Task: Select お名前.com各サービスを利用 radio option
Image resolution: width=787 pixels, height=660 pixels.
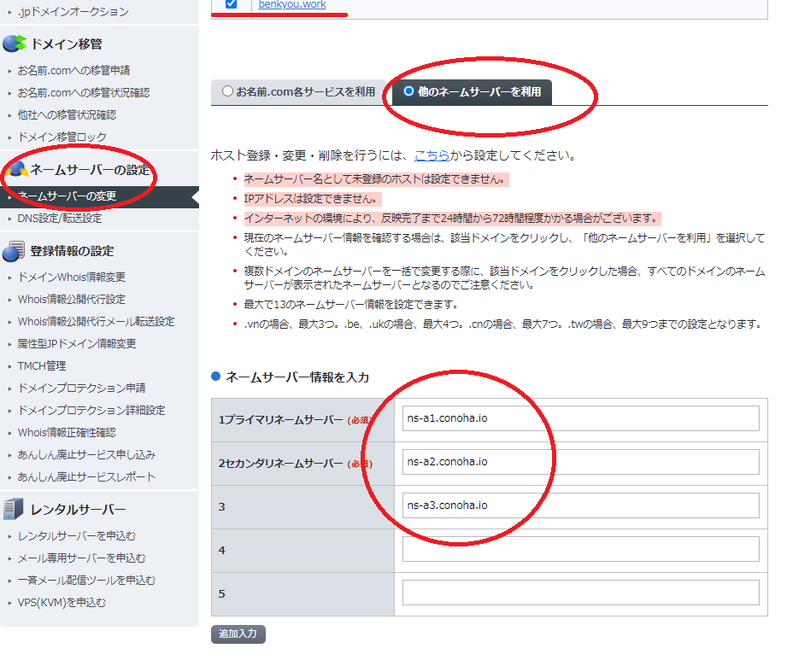Action: coord(227,91)
